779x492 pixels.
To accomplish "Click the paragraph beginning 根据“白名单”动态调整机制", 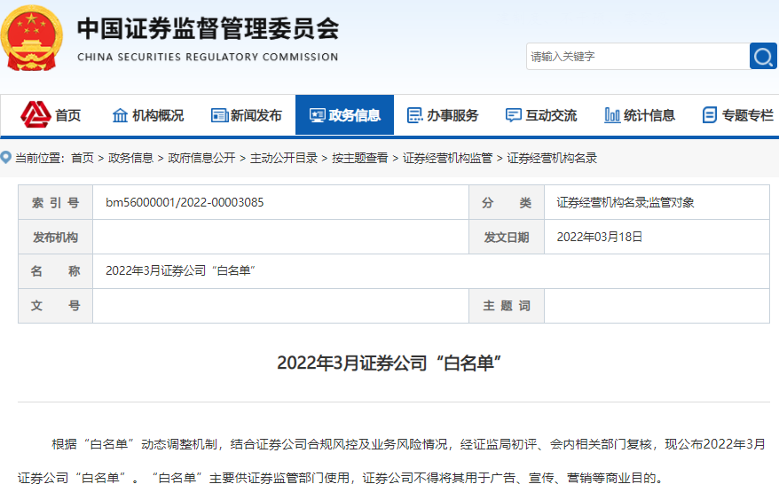I will pyautogui.click(x=393, y=461).
